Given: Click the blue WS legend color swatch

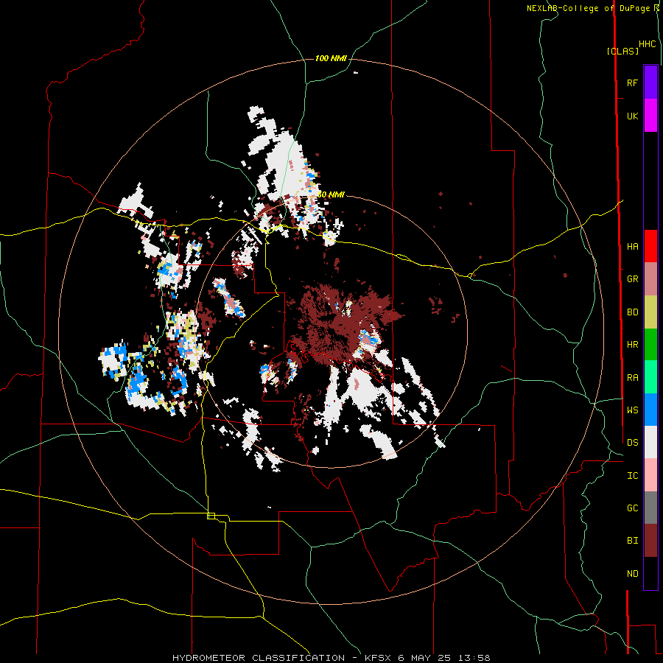Looking at the screenshot, I should point(650,410).
